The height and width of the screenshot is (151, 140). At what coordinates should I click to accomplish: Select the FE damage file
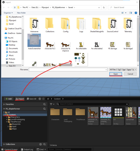tap(113, 46)
